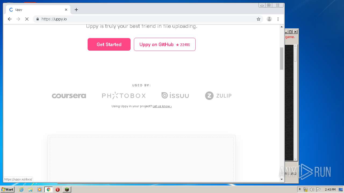
Task: Click the Show desktop button
Action: [x=341, y=190]
